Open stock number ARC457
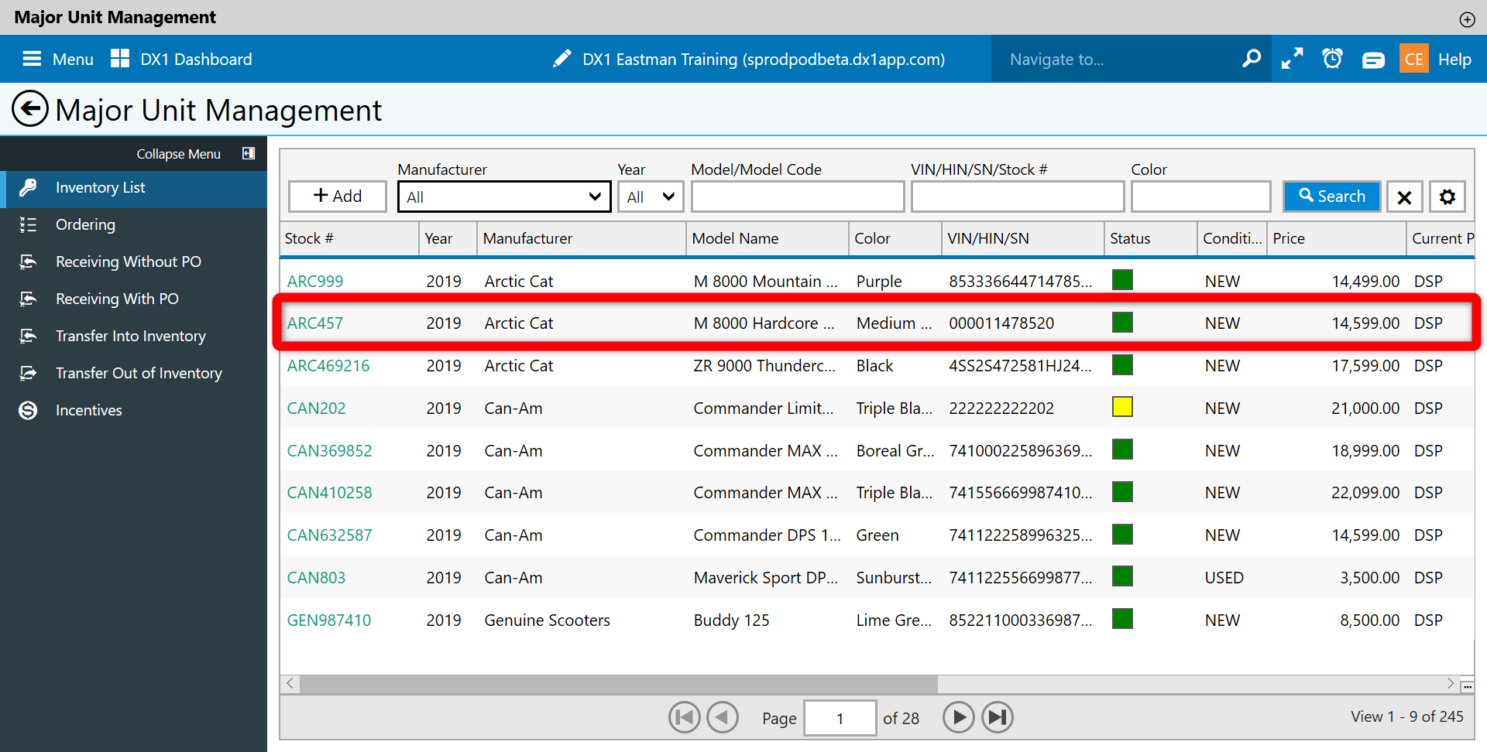1487x752 pixels. tap(315, 323)
